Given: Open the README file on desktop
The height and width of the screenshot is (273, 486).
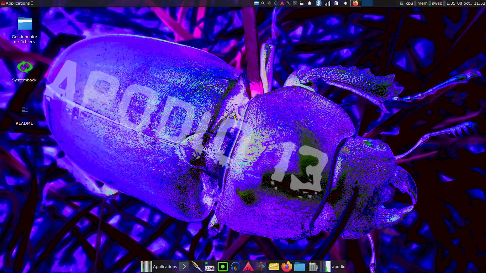Looking at the screenshot, I should tap(25, 111).
